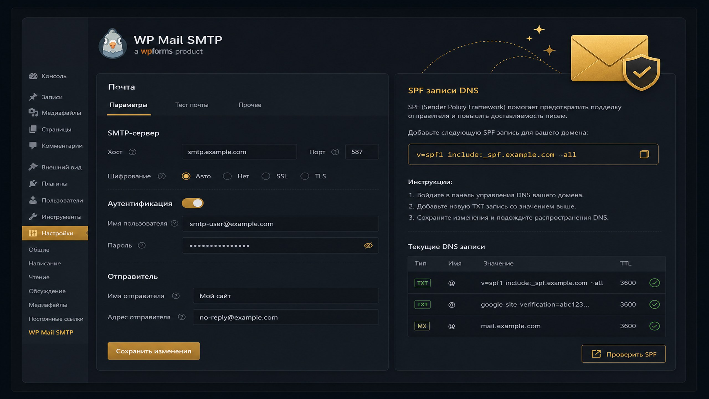The width and height of the screenshot is (709, 399).
Task: Show the password with the eye icon
Action: (x=368, y=245)
